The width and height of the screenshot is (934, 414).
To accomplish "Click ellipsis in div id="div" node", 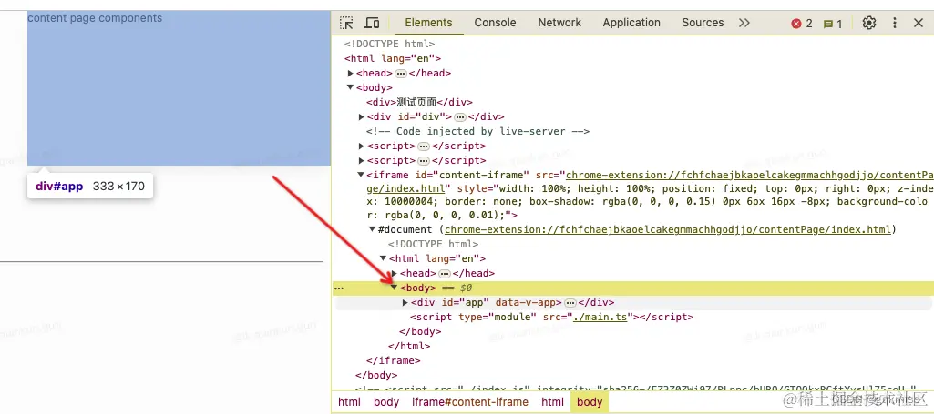I will coord(459,116).
